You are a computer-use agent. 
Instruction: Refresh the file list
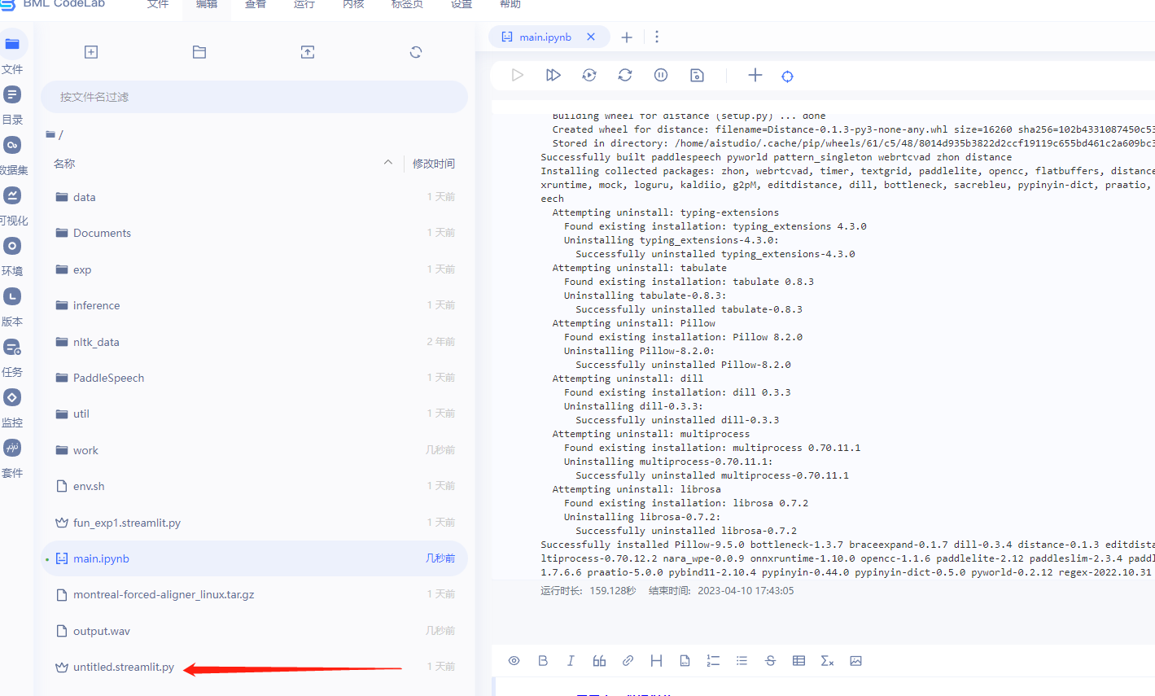click(x=416, y=52)
